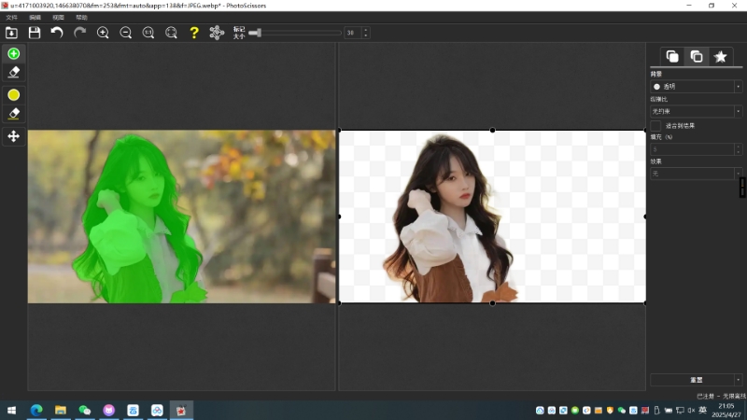747x420 pixels.
Task: Adjust the marker size slider handle
Action: (x=258, y=33)
